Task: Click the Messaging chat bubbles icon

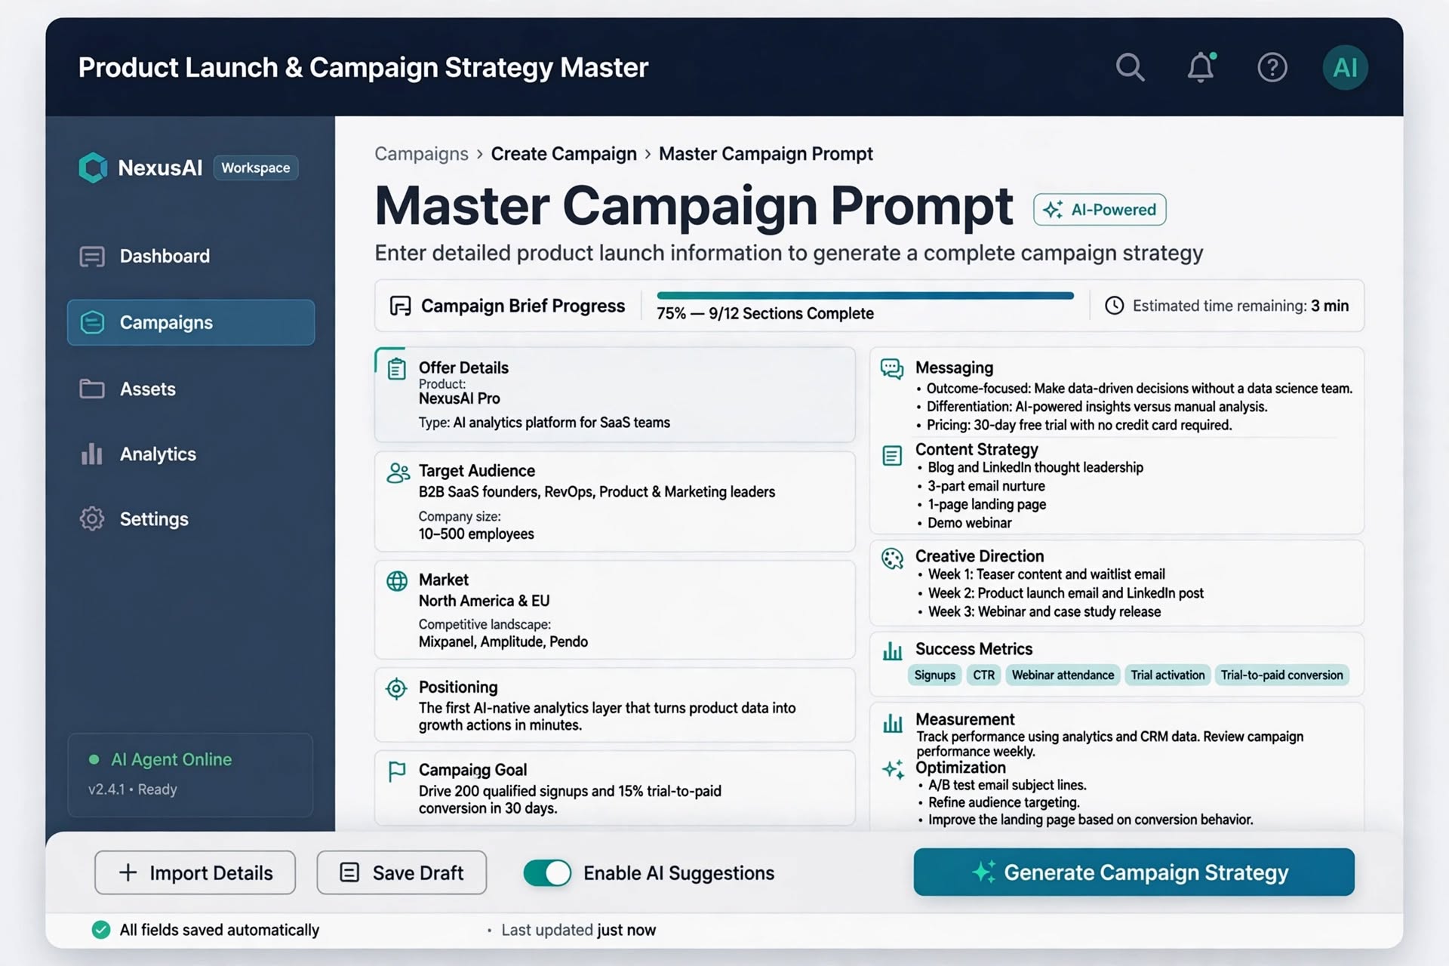Action: point(892,369)
